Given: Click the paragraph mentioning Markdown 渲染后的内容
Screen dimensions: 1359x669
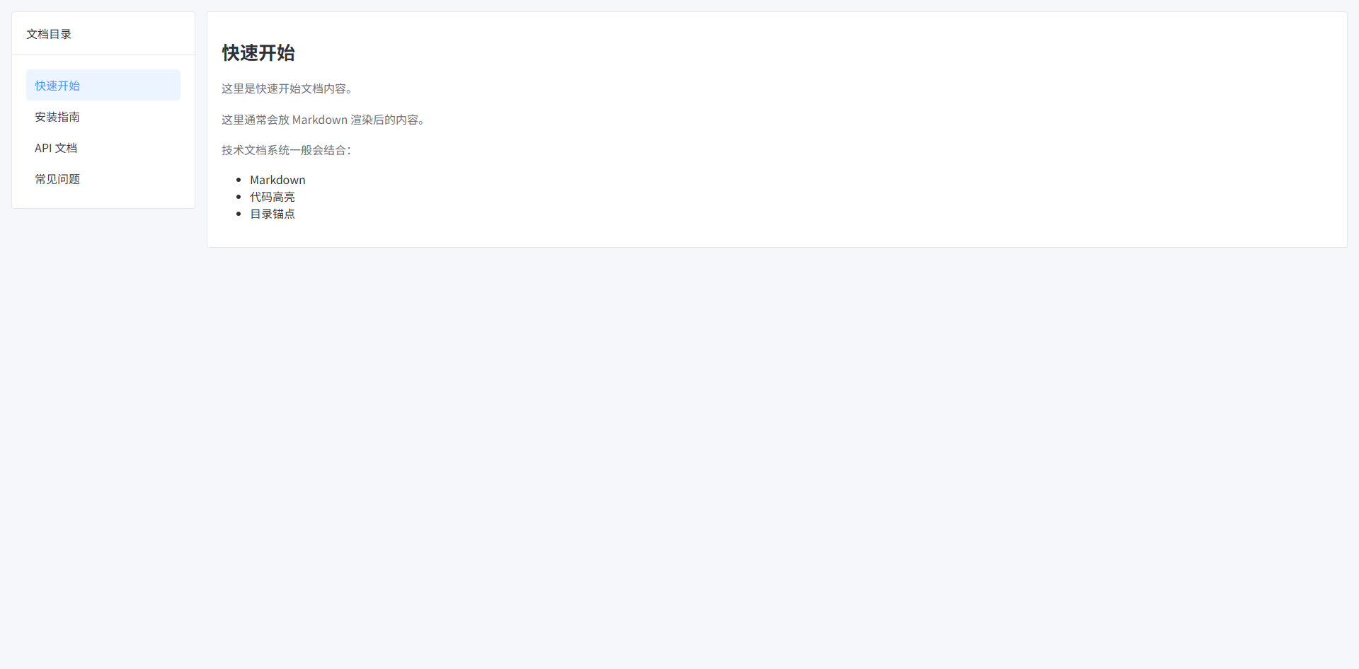Looking at the screenshot, I should tap(323, 120).
